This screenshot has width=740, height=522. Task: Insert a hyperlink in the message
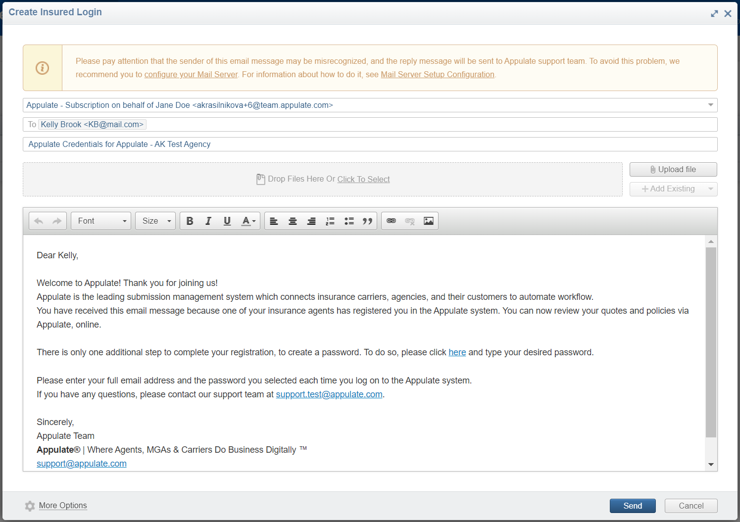click(x=391, y=221)
